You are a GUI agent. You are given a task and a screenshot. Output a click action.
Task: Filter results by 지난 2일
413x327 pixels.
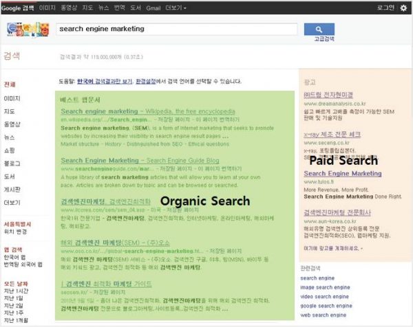pyautogui.click(x=14, y=306)
